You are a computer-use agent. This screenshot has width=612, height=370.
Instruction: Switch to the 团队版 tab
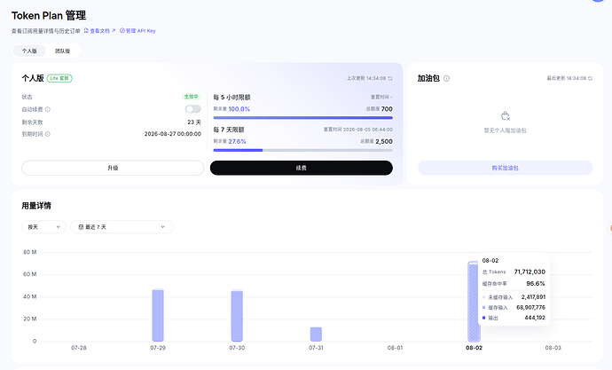[x=62, y=51]
